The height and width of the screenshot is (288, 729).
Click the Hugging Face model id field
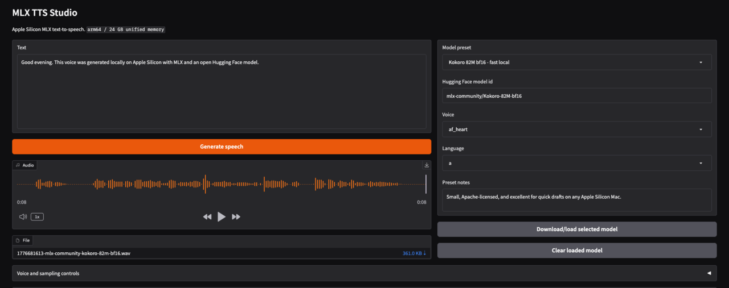click(x=576, y=95)
